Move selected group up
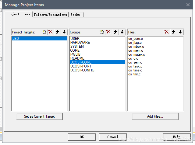 [115, 32]
